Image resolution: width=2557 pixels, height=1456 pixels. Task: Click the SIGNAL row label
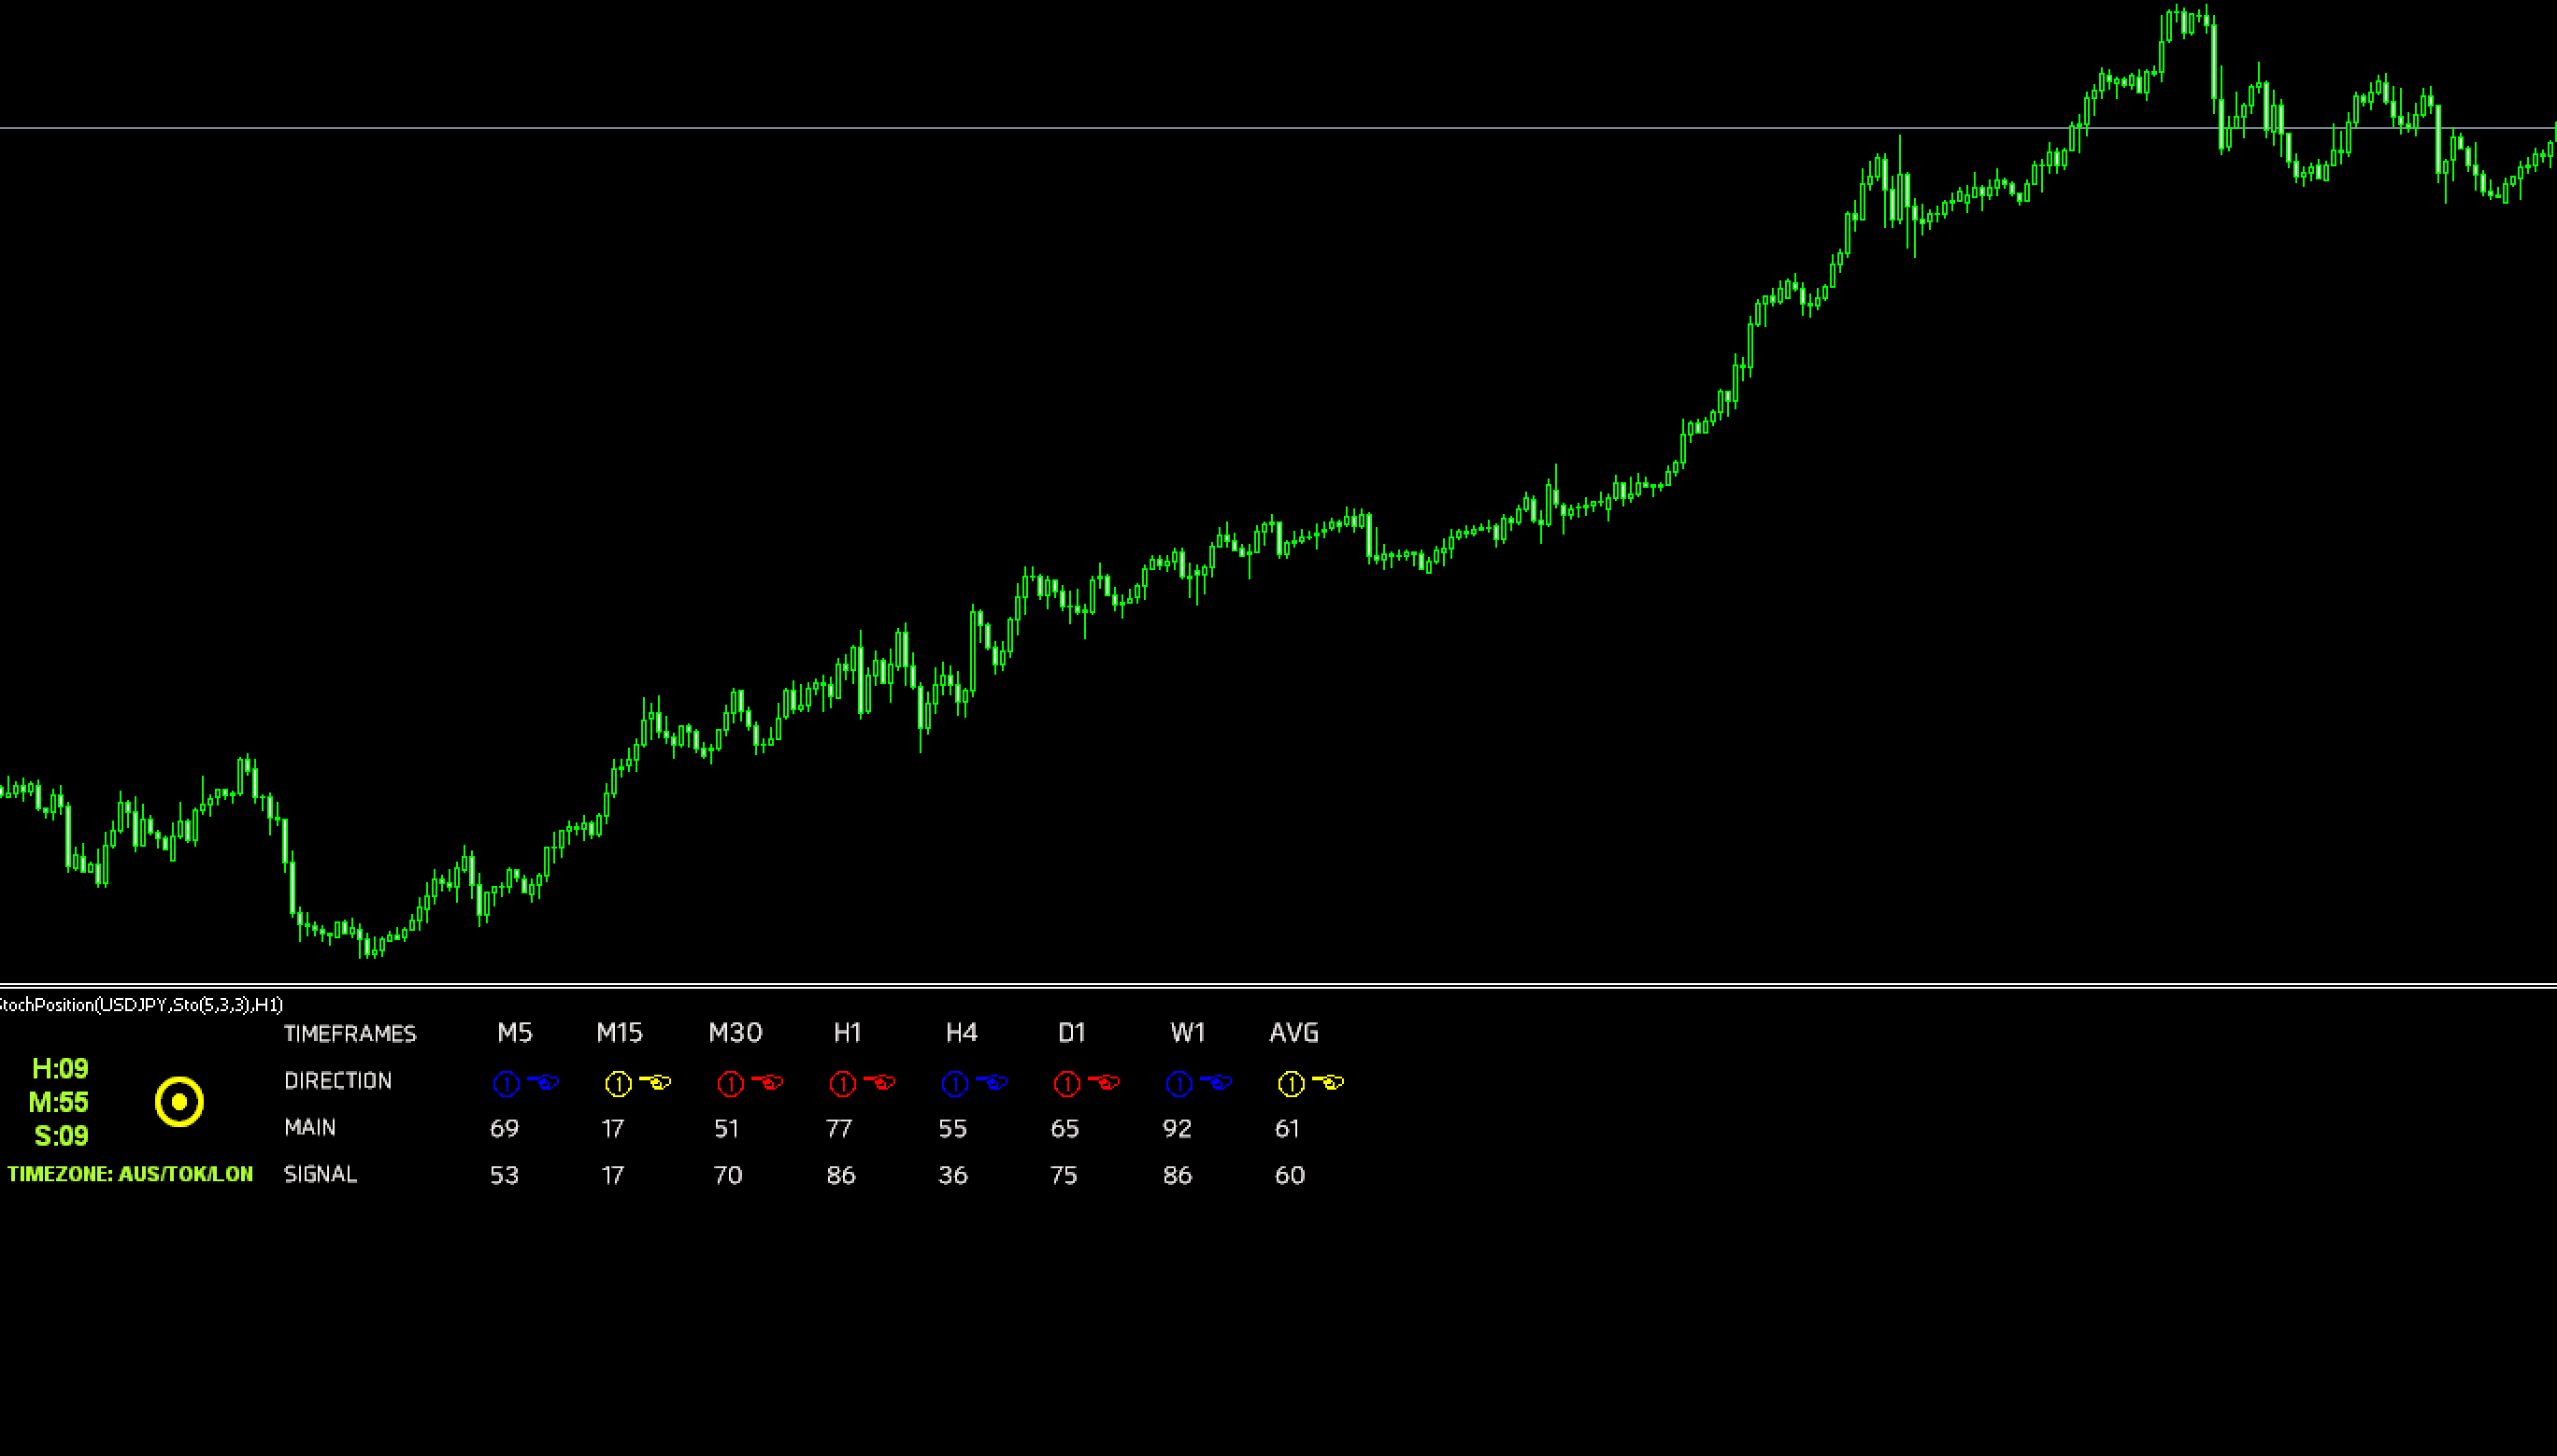coord(320,1175)
